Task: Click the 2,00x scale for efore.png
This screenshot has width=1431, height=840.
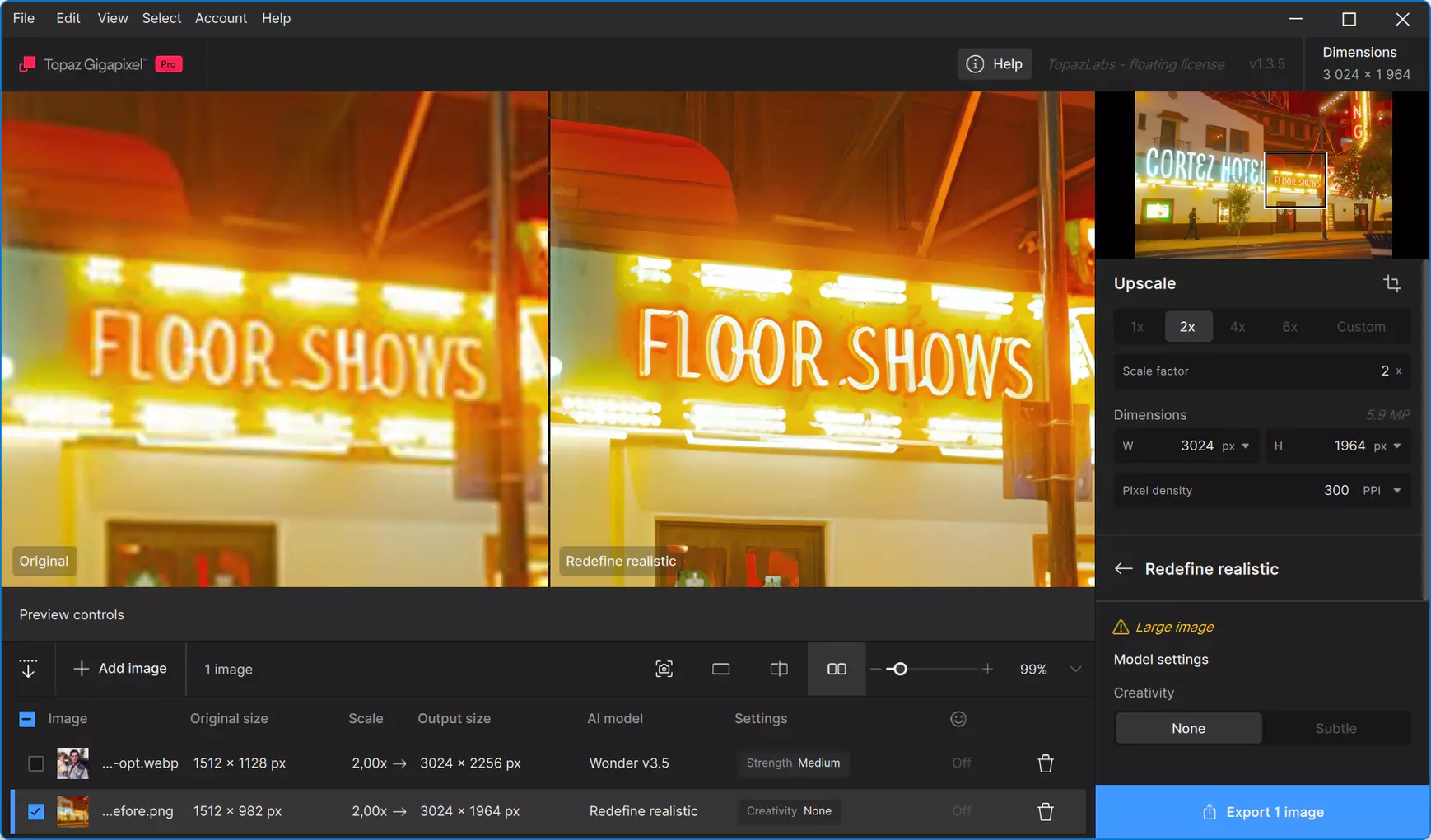Action: [379, 811]
